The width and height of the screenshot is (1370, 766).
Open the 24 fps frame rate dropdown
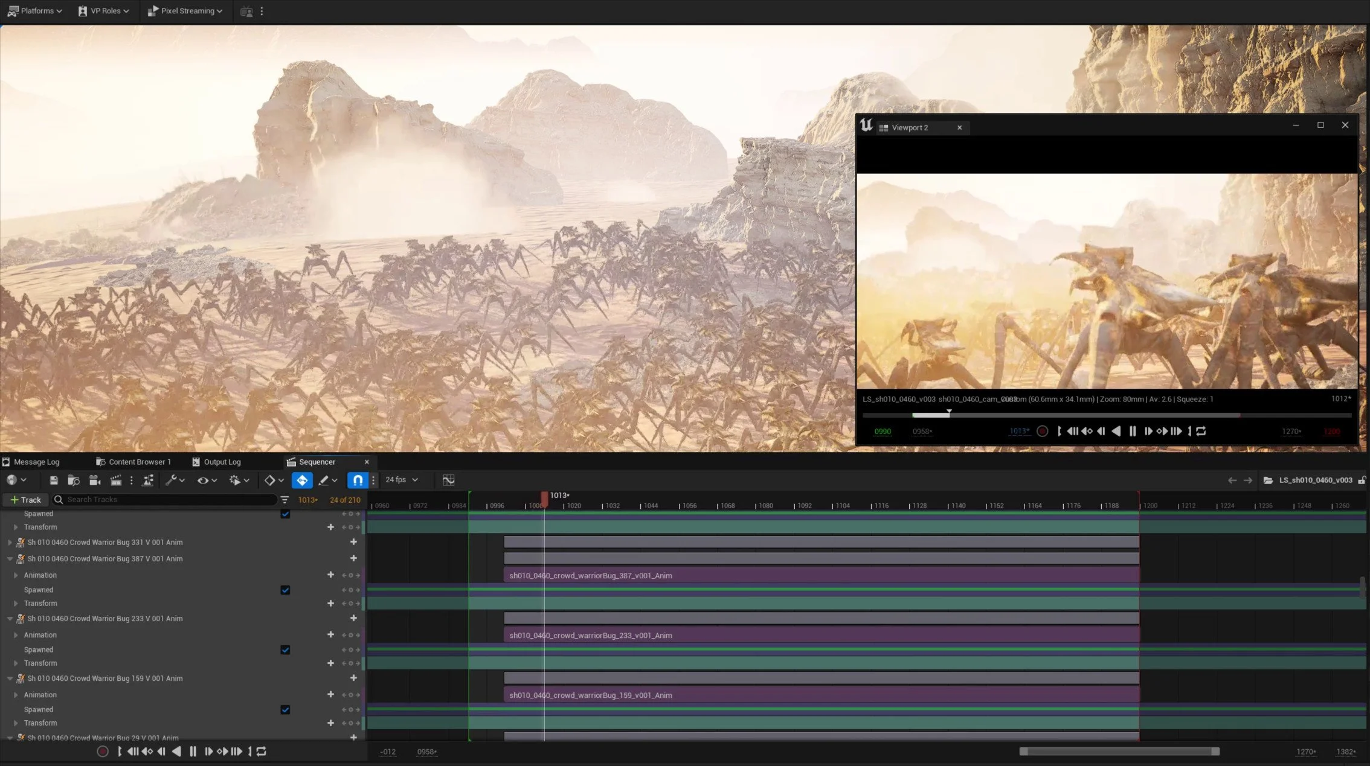402,480
